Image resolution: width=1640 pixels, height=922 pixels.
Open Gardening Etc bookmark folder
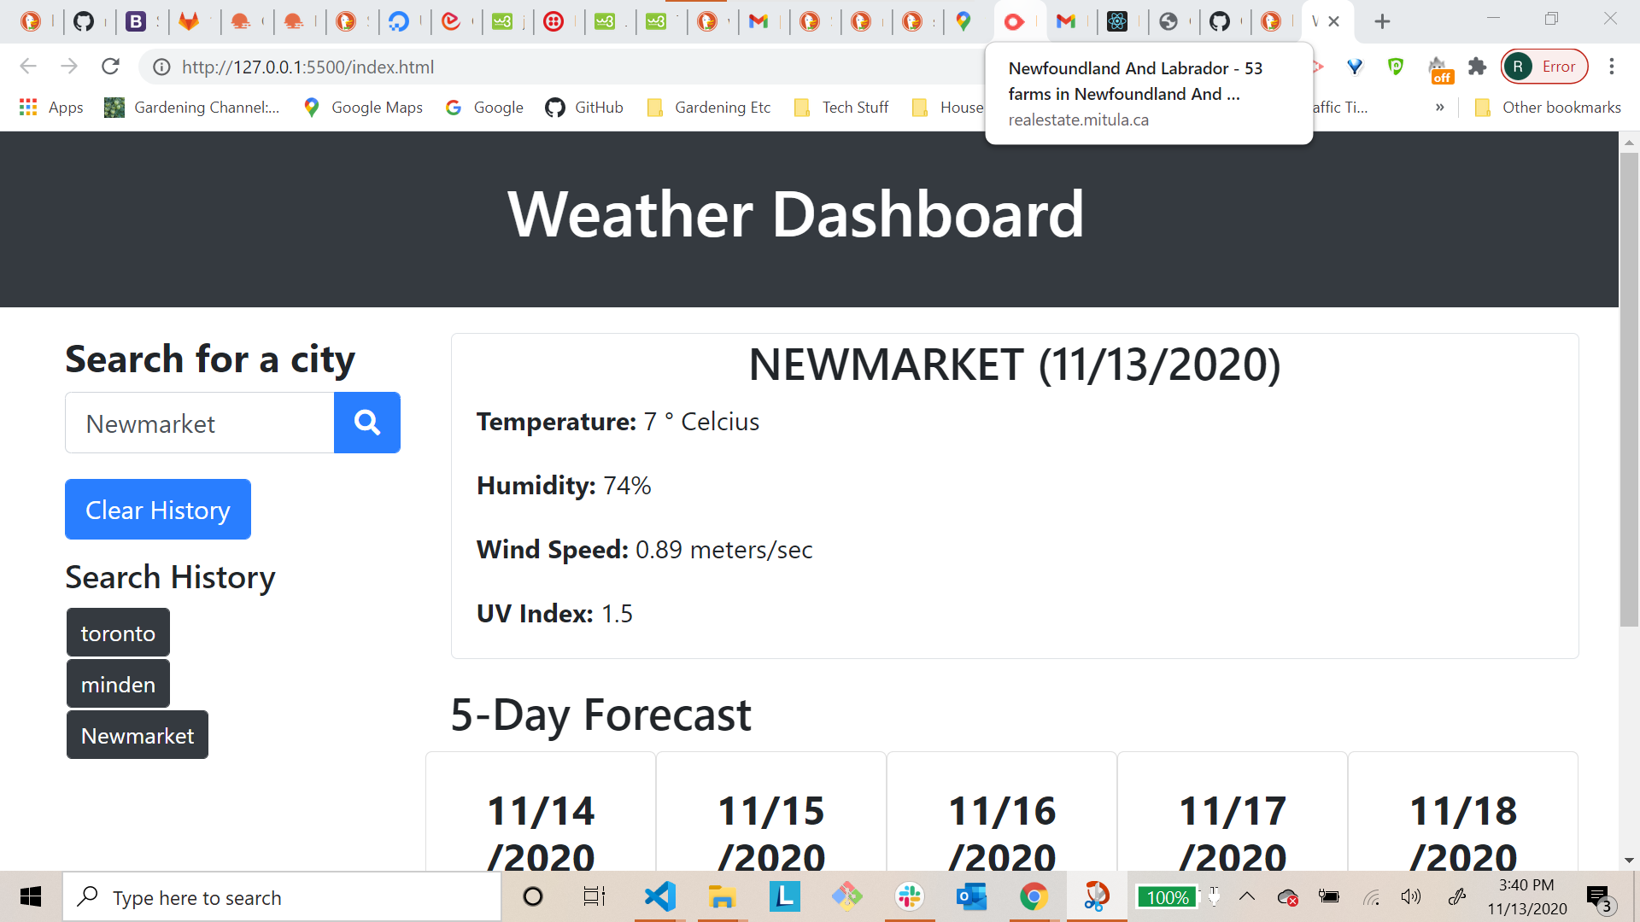click(710, 107)
